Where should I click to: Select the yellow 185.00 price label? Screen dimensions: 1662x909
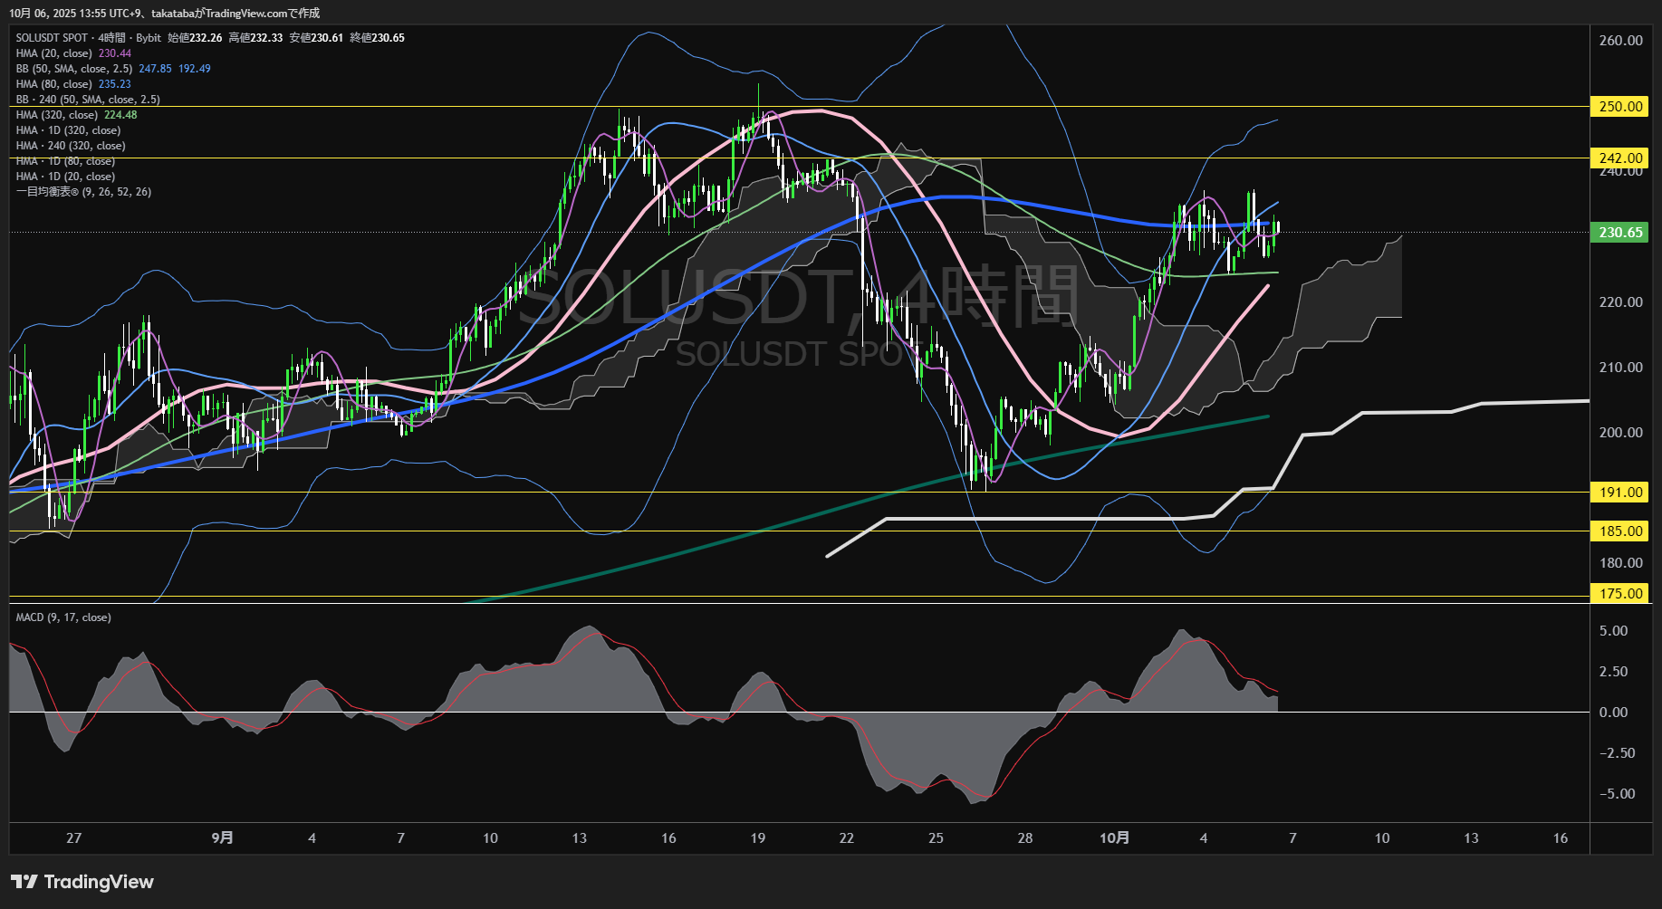coord(1619,531)
